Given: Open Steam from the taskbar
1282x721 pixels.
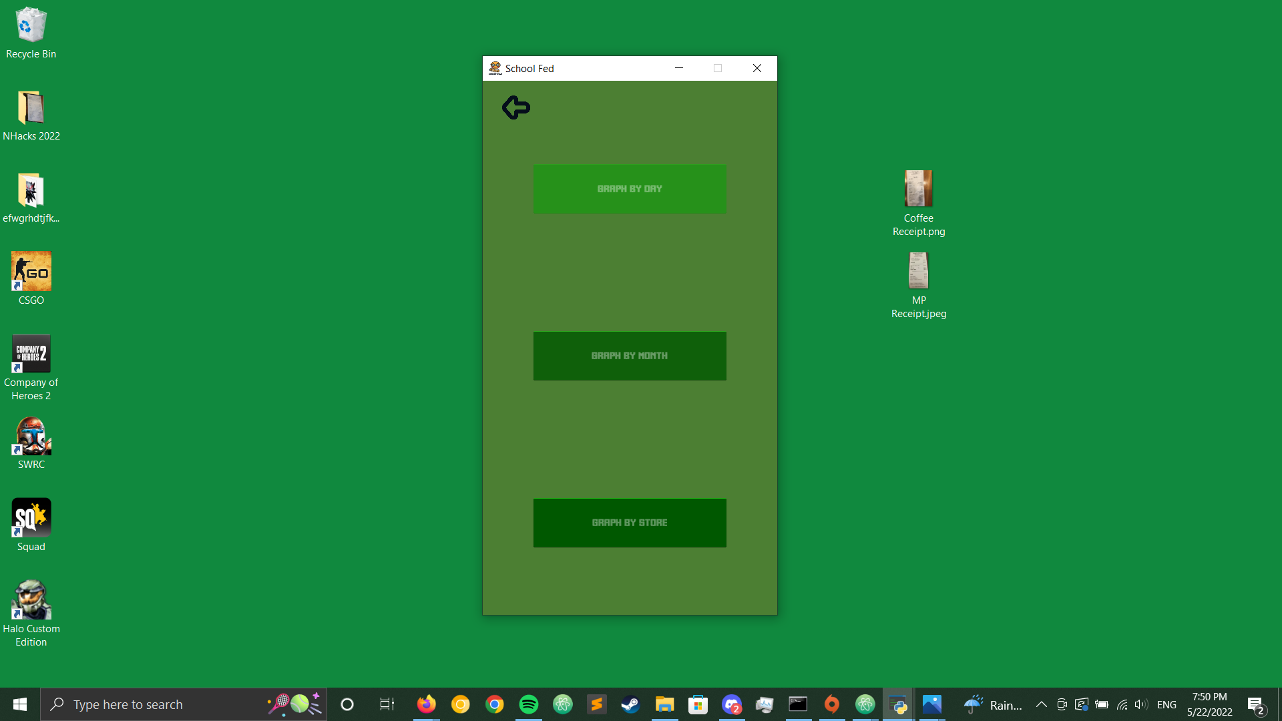Looking at the screenshot, I should click(630, 704).
